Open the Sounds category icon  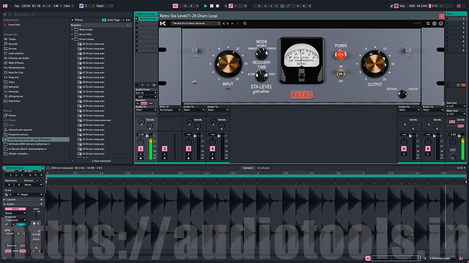coord(5,44)
